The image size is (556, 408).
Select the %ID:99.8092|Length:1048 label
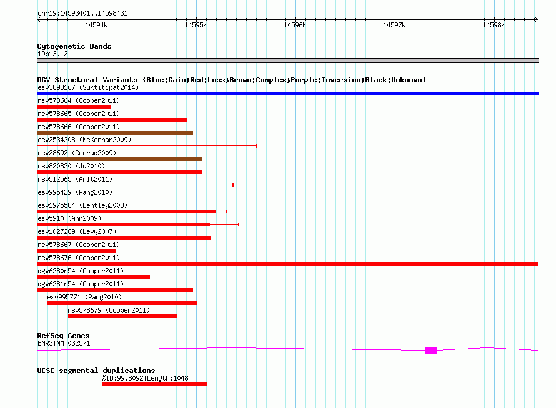pos(146,378)
